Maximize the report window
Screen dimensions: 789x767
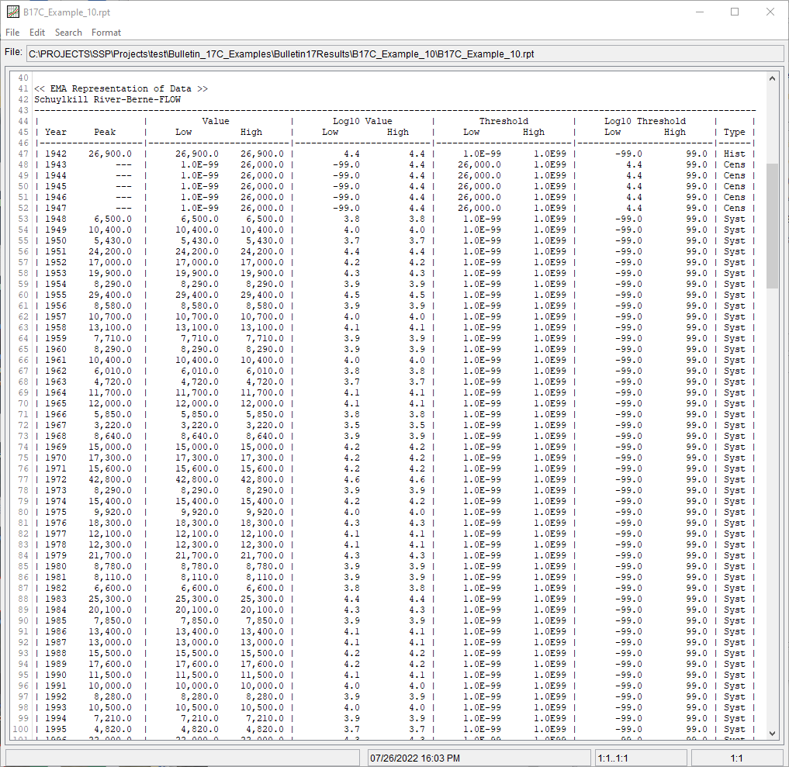(x=735, y=12)
